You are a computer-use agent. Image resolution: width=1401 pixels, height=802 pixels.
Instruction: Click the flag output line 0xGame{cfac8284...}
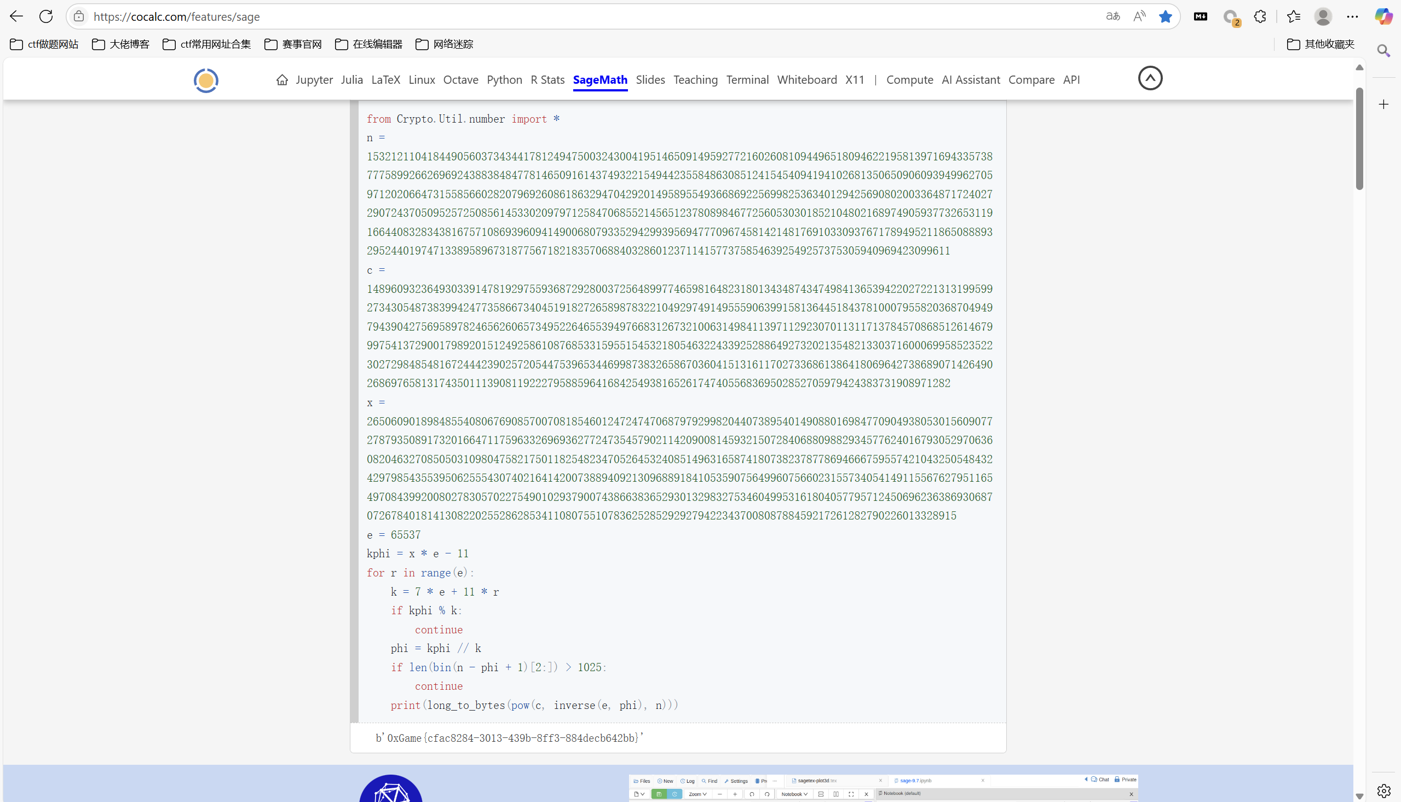tap(509, 737)
